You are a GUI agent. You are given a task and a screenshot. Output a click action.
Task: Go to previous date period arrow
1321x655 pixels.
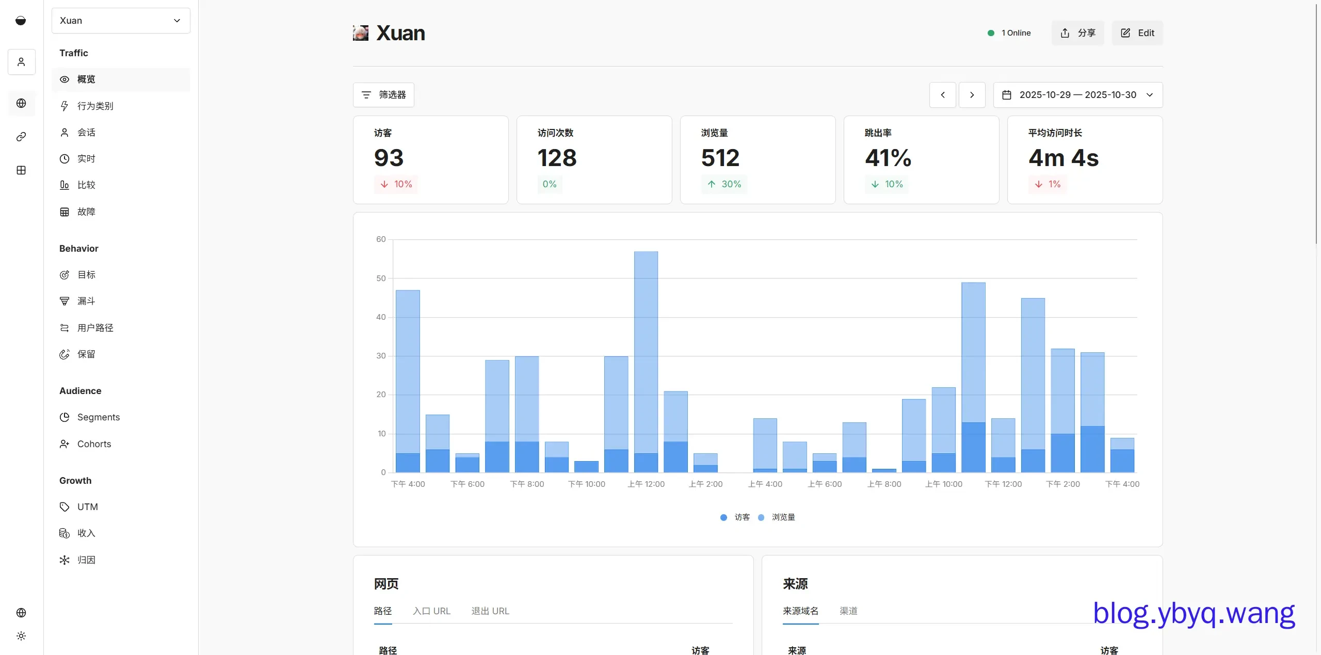(x=942, y=95)
